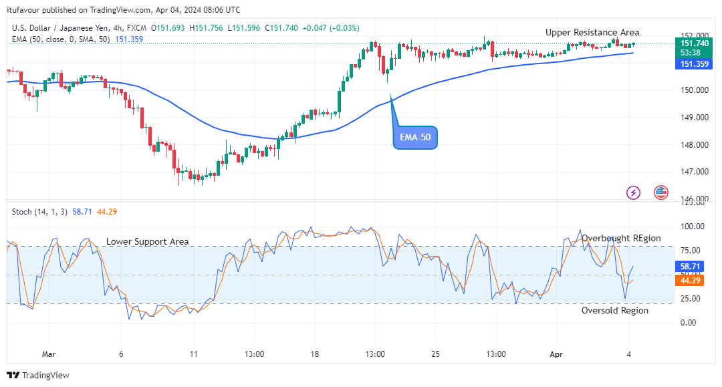722x387 pixels.
Task: Click the '25' date on time axis
Action: click(435, 354)
